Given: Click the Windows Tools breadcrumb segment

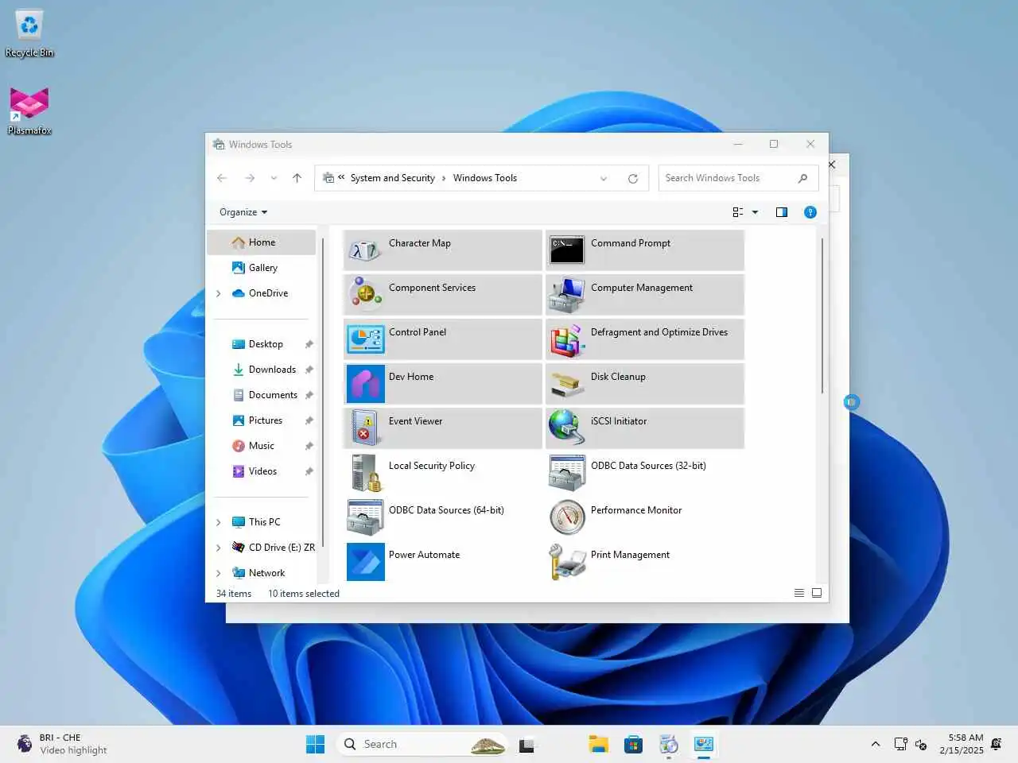Looking at the screenshot, I should click(x=485, y=178).
